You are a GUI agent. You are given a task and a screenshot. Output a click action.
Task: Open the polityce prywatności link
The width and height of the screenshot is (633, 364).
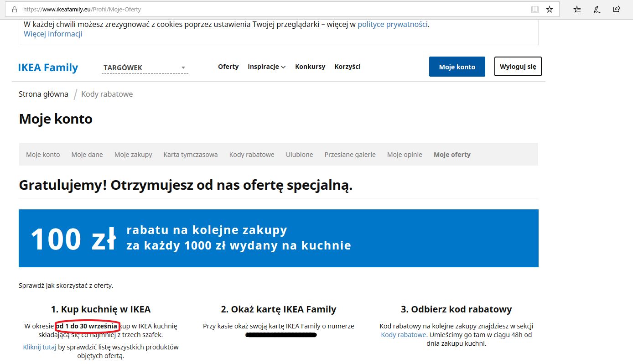click(393, 24)
